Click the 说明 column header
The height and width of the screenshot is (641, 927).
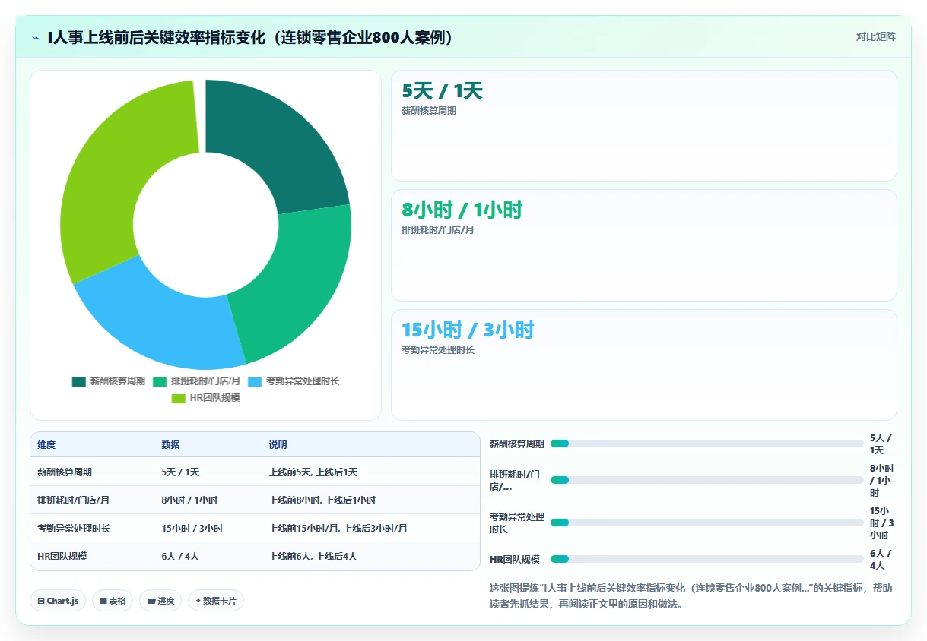point(278,445)
